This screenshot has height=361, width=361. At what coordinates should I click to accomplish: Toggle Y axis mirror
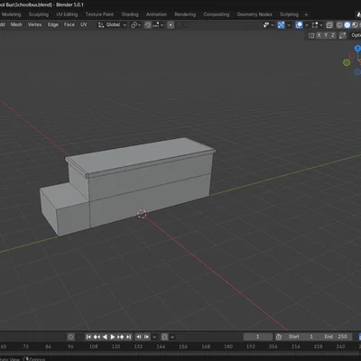326,35
